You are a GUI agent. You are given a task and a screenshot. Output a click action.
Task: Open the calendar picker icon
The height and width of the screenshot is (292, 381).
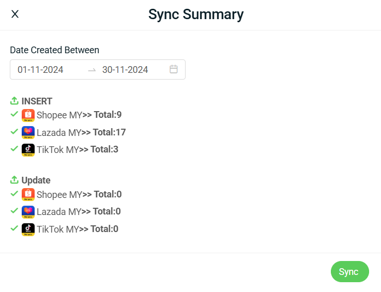[174, 69]
